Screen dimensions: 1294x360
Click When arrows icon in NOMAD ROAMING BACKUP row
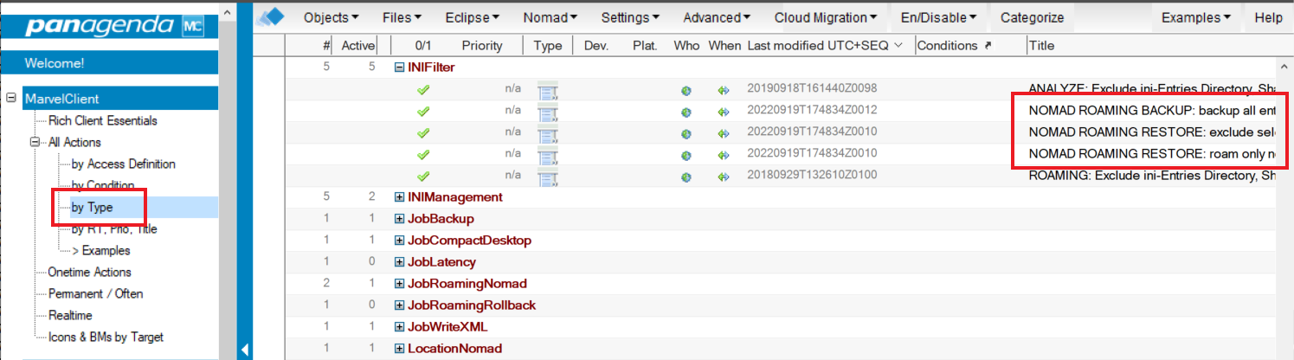coord(724,111)
